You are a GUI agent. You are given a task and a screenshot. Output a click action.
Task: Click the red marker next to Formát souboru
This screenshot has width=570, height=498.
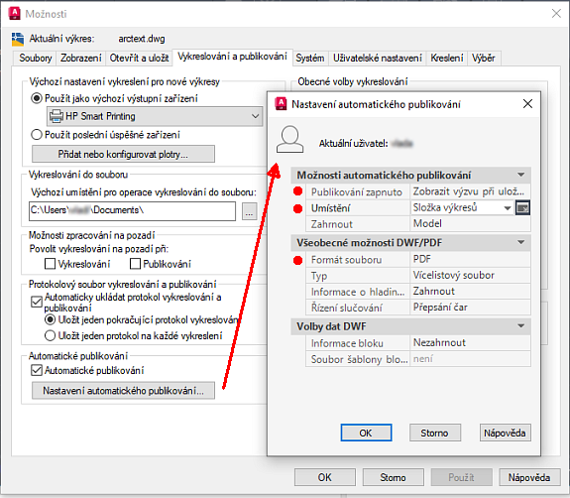click(x=297, y=260)
